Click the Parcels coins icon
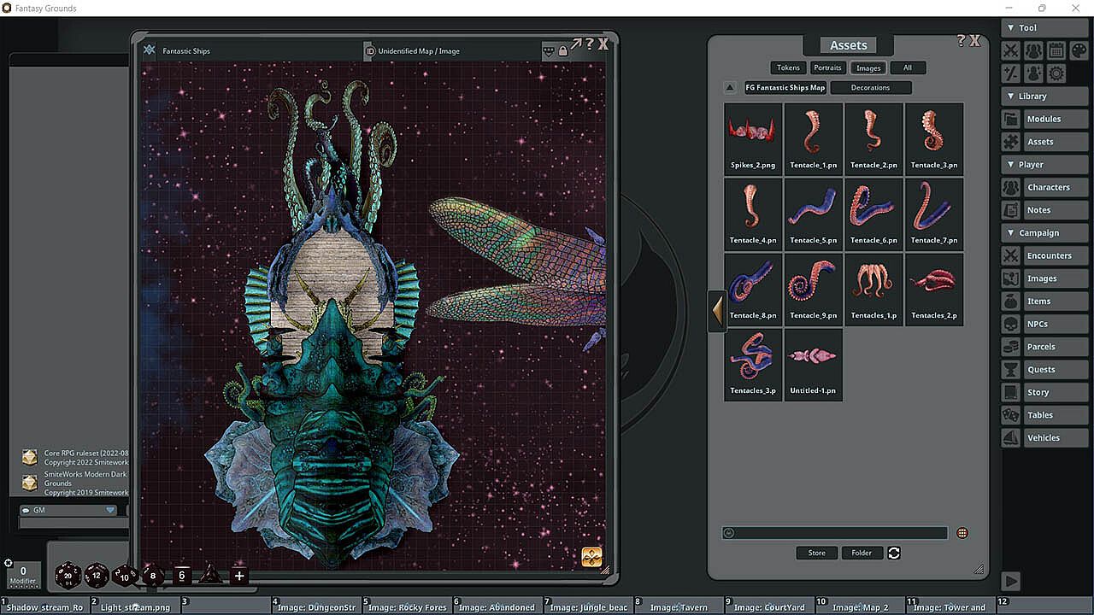The width and height of the screenshot is (1094, 615). coord(1011,347)
